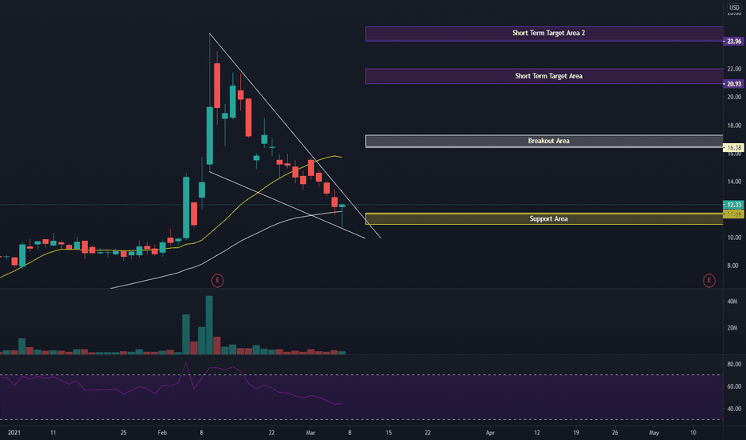Screen dimensions: 746x440
Task: Select the Short Term Target Area box
Action: pyautogui.click(x=543, y=76)
